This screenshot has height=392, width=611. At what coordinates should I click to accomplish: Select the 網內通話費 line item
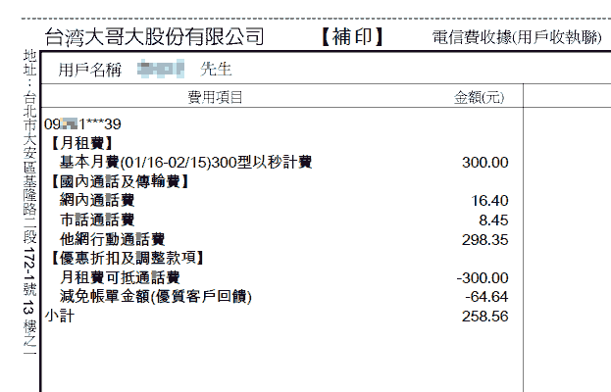tap(97, 201)
